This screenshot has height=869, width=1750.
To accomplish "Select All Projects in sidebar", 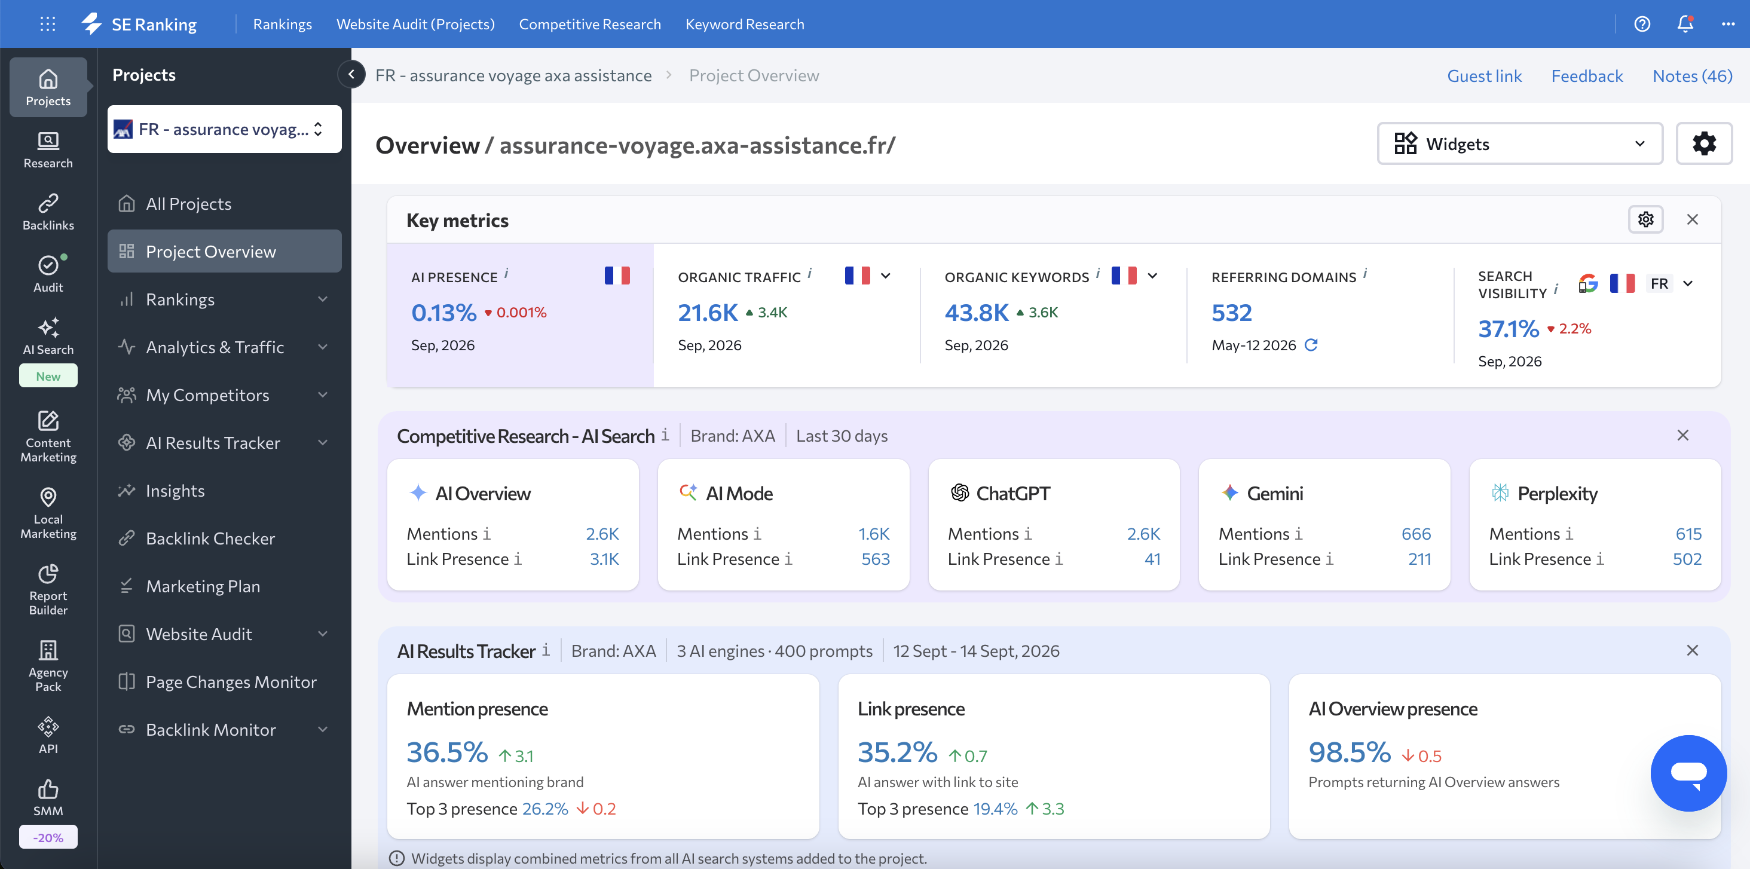I will [224, 204].
